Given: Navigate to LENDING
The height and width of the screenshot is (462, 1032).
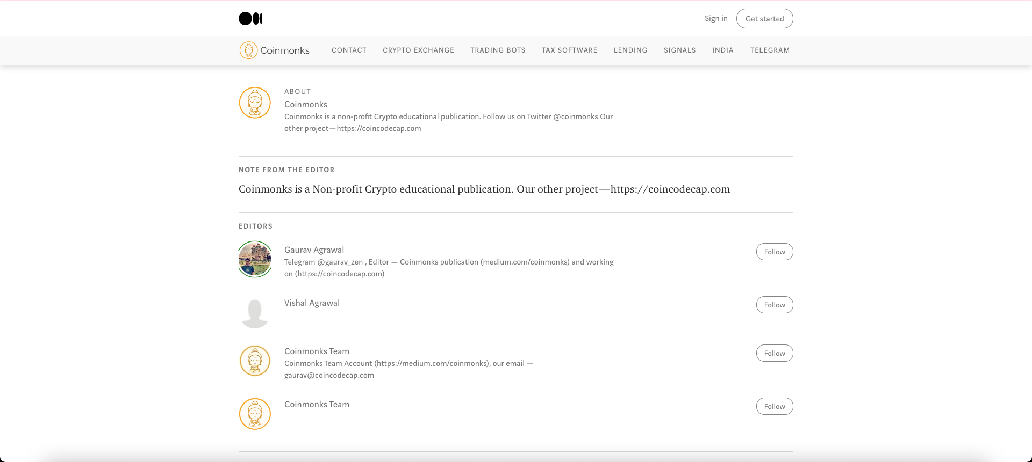Looking at the screenshot, I should click(x=630, y=50).
